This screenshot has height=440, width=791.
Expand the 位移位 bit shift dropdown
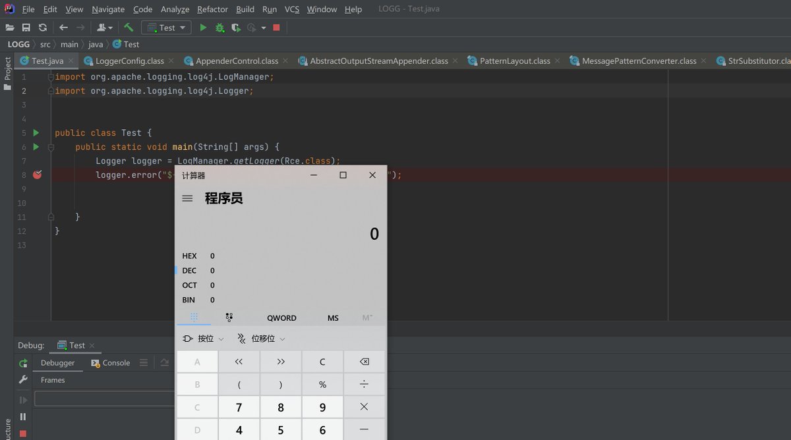click(261, 339)
